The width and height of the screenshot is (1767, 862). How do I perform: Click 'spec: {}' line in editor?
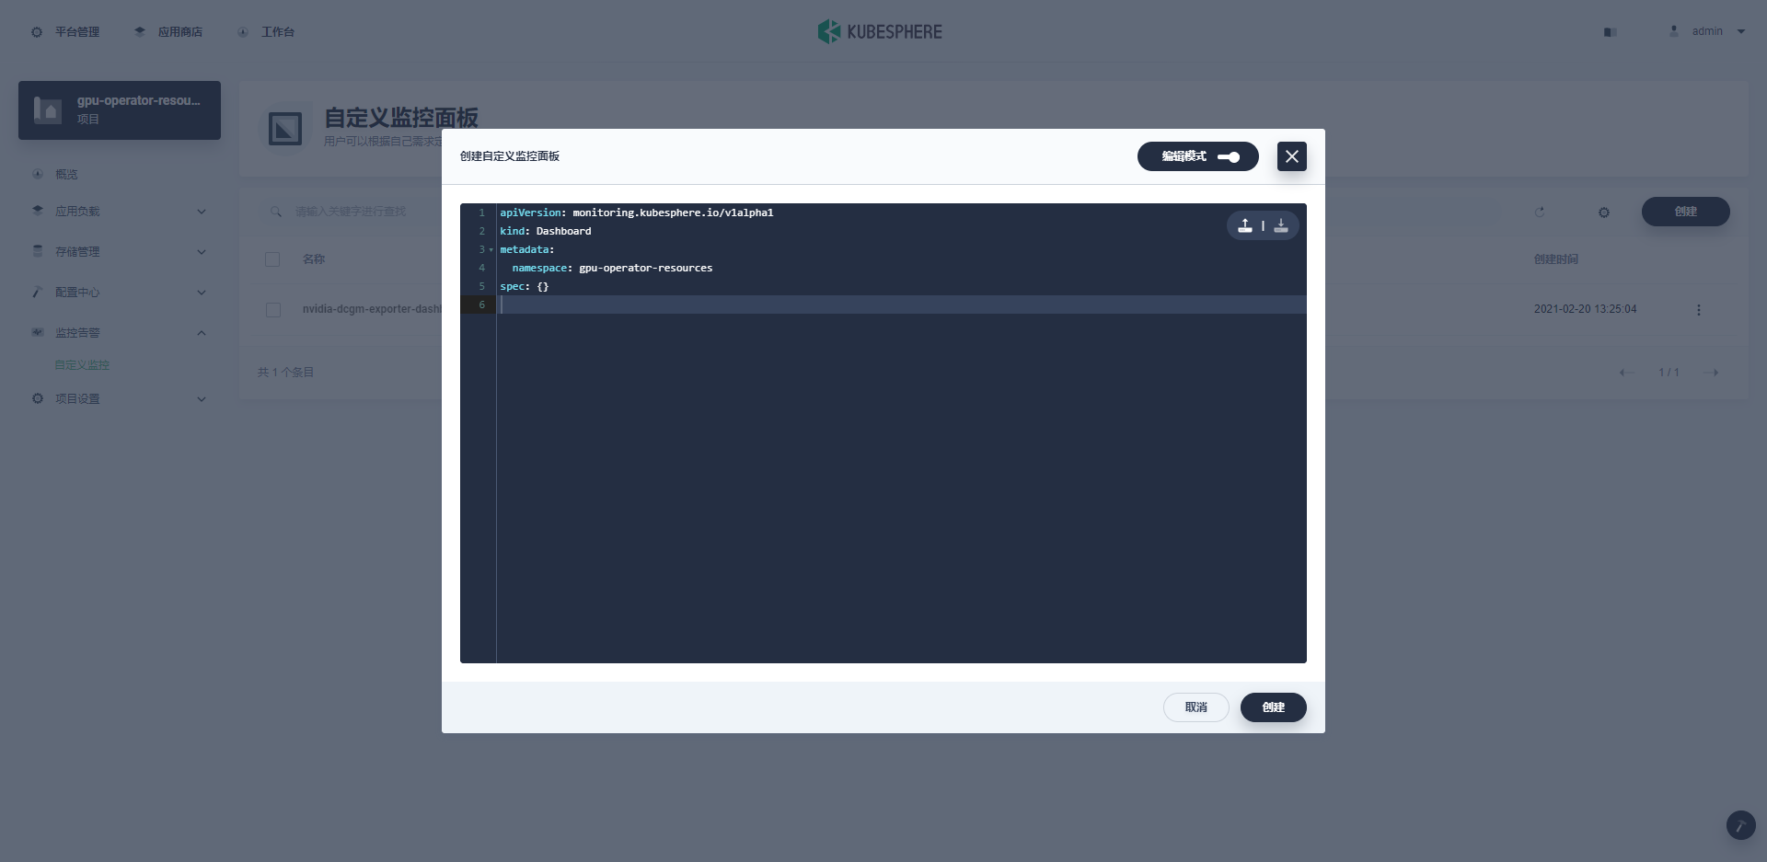(x=525, y=286)
